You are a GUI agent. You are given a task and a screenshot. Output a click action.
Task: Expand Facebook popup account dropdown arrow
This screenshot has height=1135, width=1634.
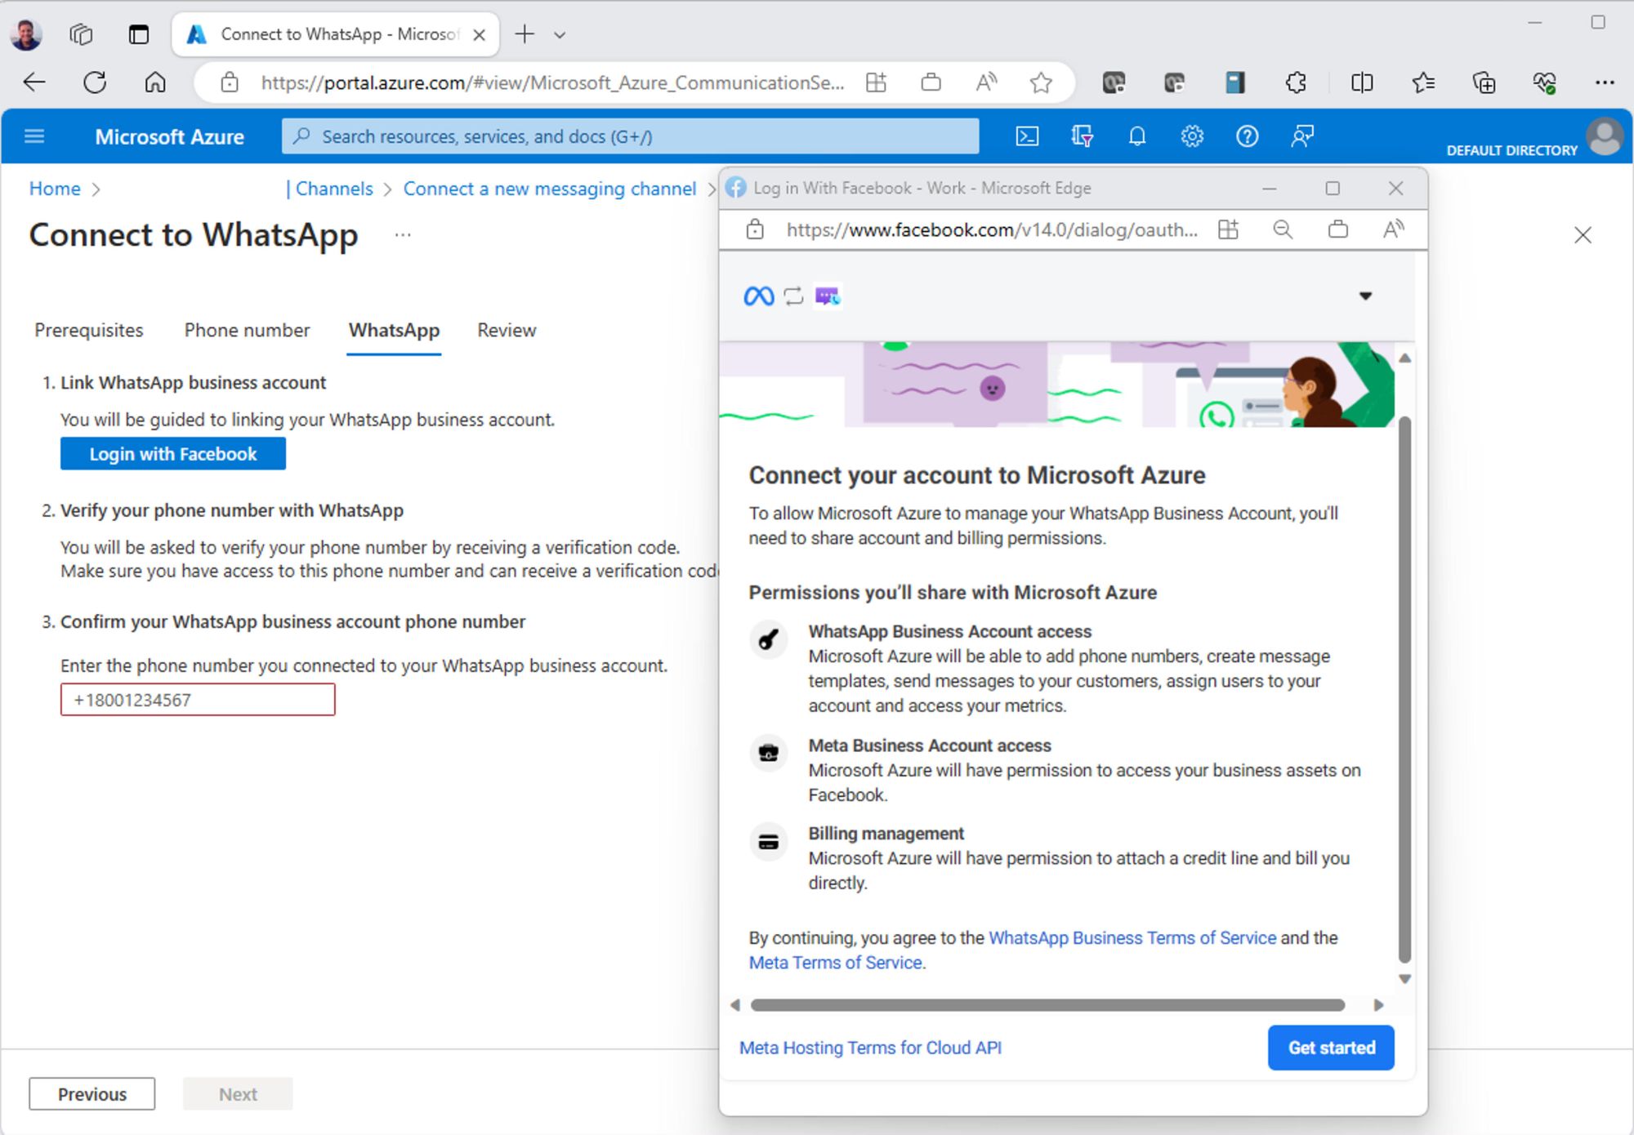coord(1365,296)
